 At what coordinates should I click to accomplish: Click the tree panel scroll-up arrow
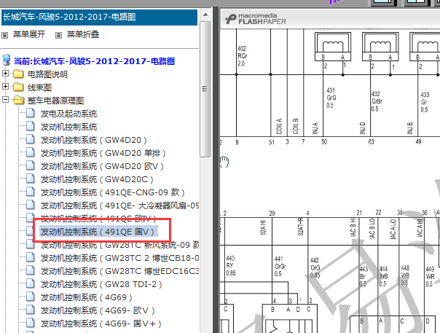205,15
